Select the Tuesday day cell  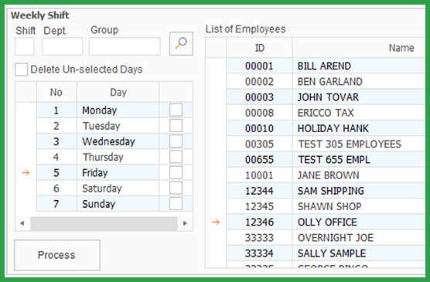point(118,126)
